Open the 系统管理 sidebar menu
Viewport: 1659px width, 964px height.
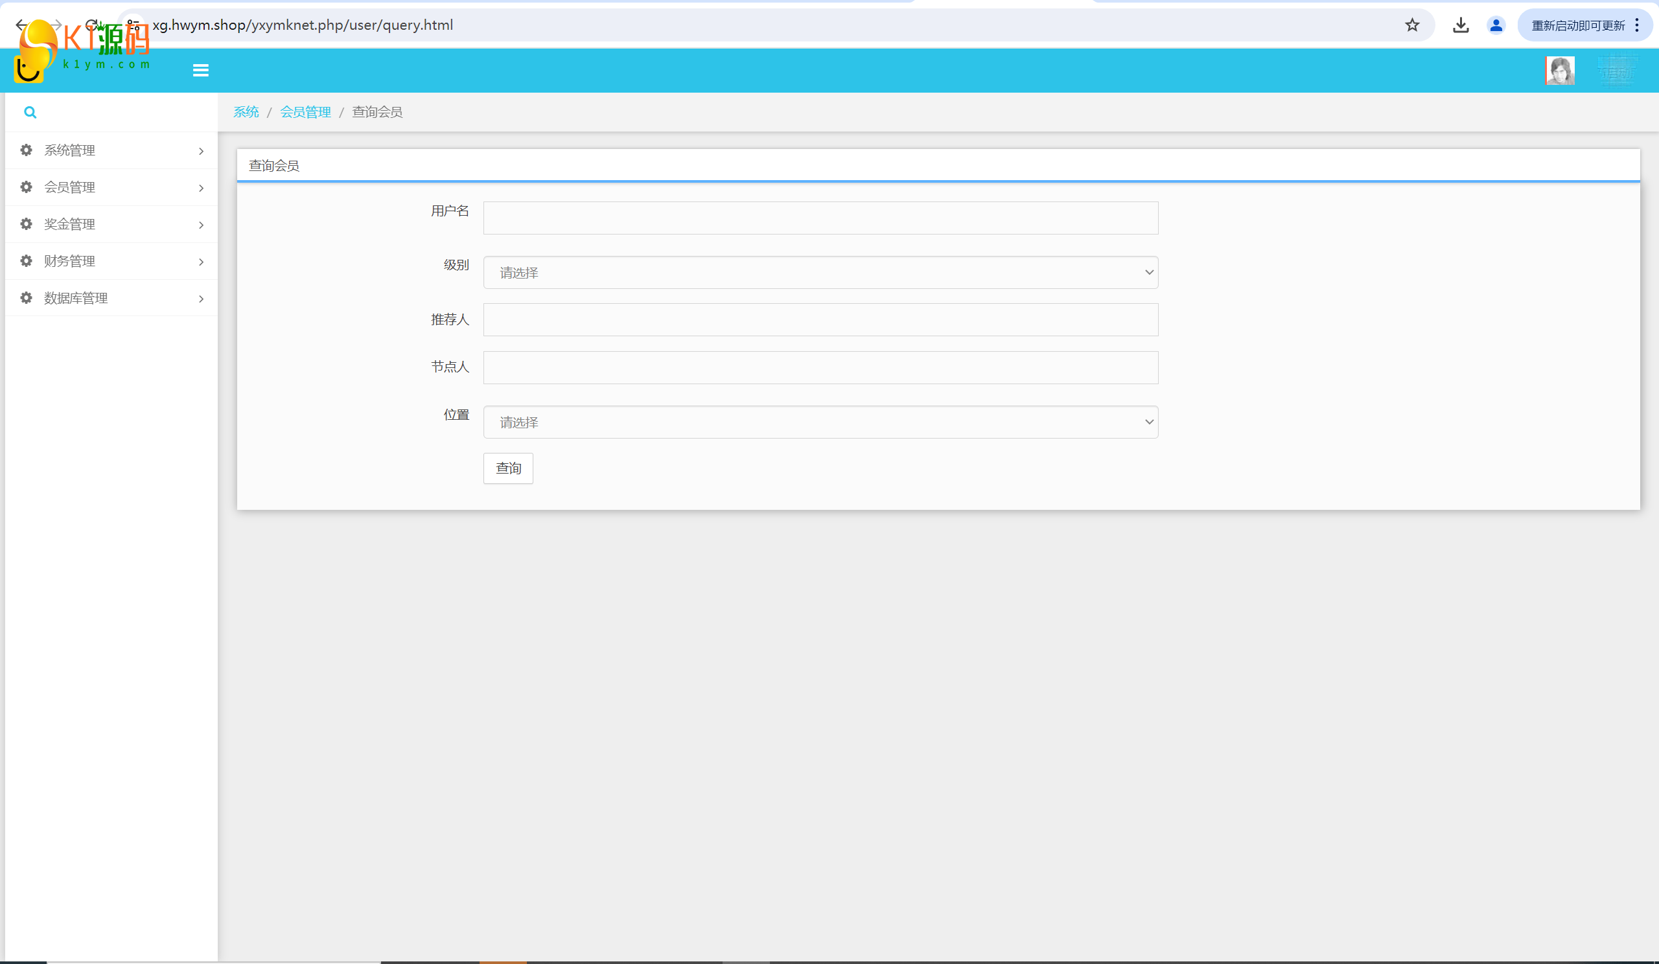(111, 151)
